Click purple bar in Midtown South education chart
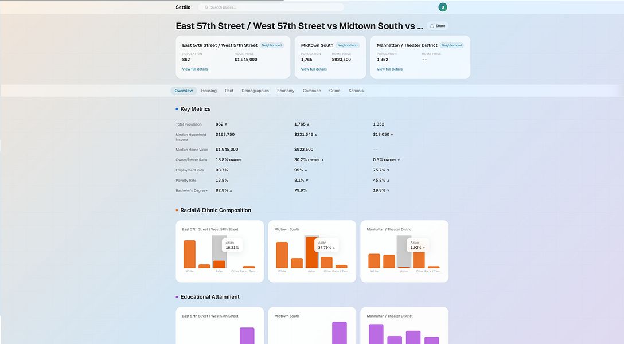The height and width of the screenshot is (344, 624). click(340, 333)
